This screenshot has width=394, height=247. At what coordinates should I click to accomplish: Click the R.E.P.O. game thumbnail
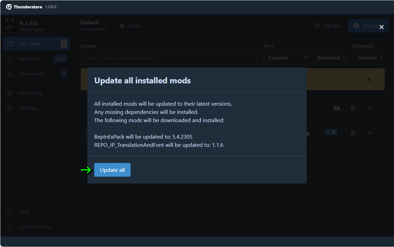coord(10,26)
